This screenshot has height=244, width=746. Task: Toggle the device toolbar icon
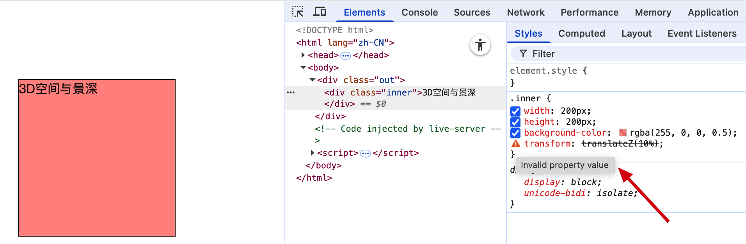pyautogui.click(x=320, y=12)
